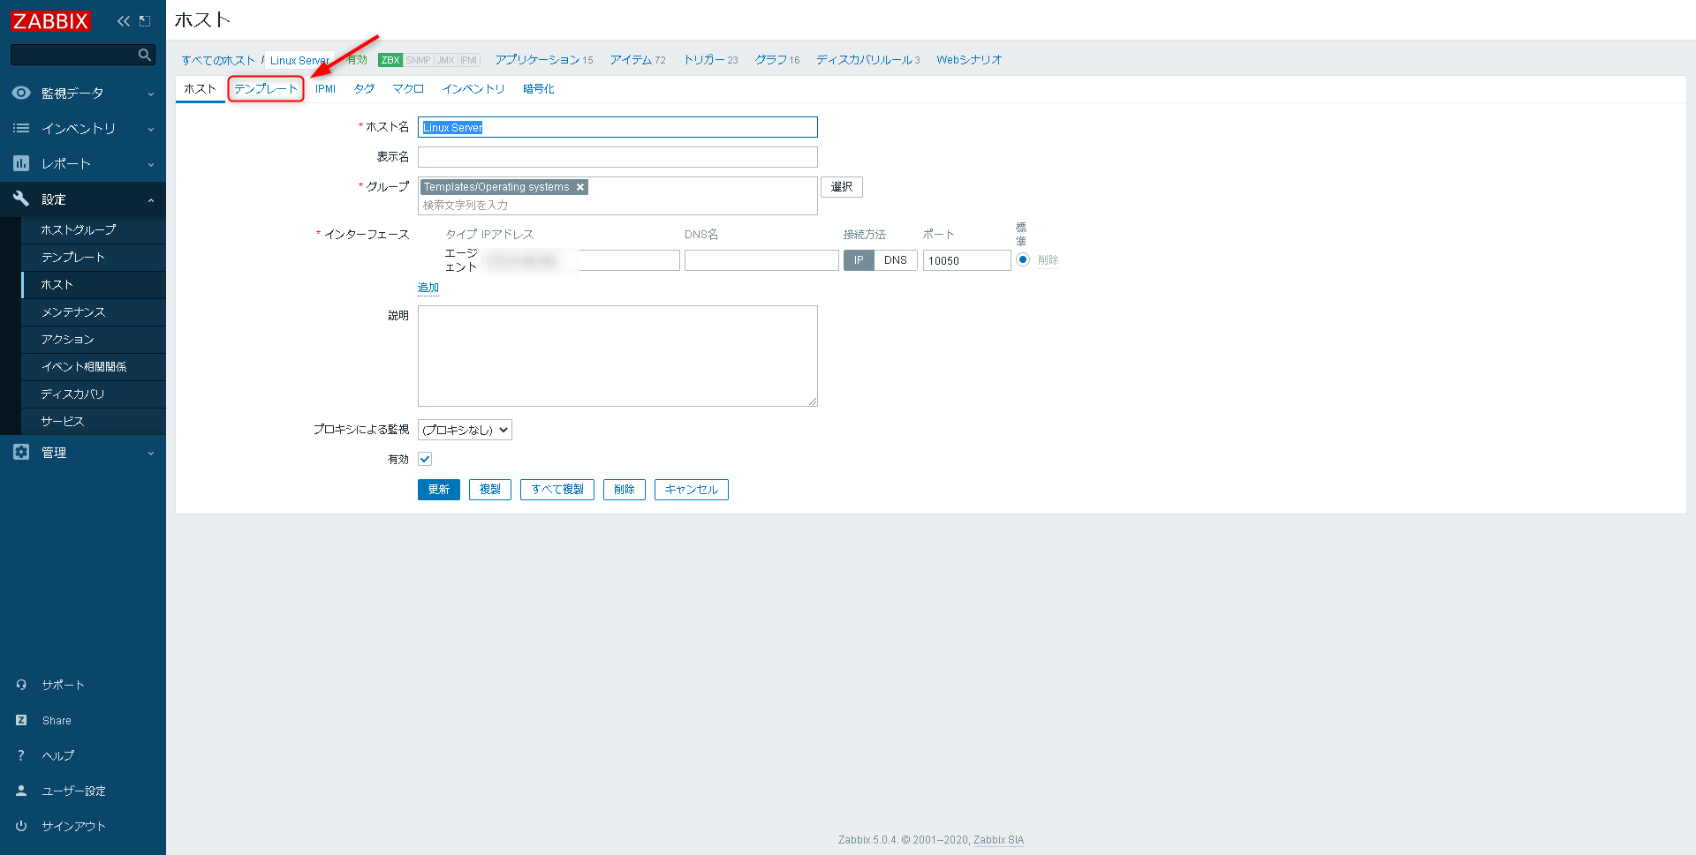Viewport: 1696px width, 855px height.
Task: Open アプリケーション 15 link
Action: [x=544, y=60]
